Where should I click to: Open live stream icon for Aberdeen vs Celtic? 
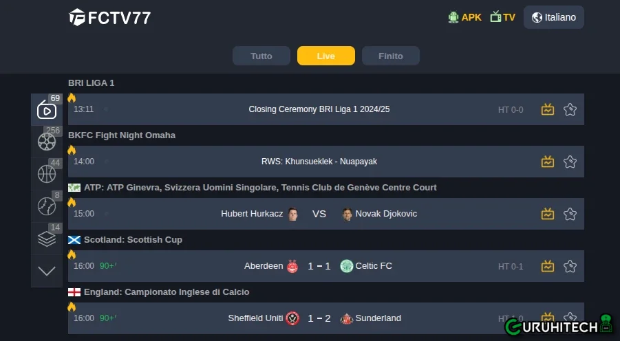tap(548, 266)
